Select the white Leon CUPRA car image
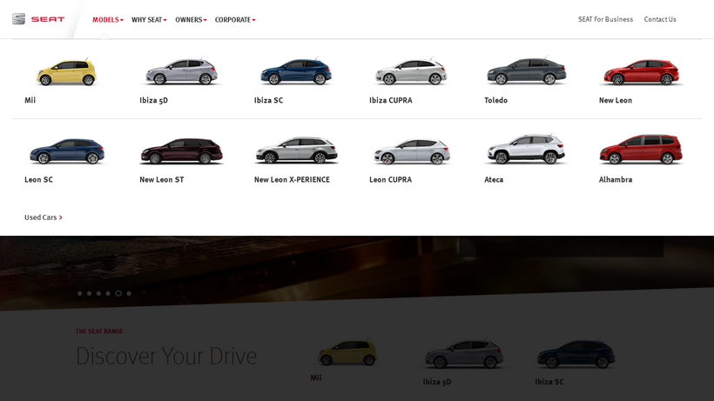Screen dimensions: 714x401 click(x=411, y=151)
